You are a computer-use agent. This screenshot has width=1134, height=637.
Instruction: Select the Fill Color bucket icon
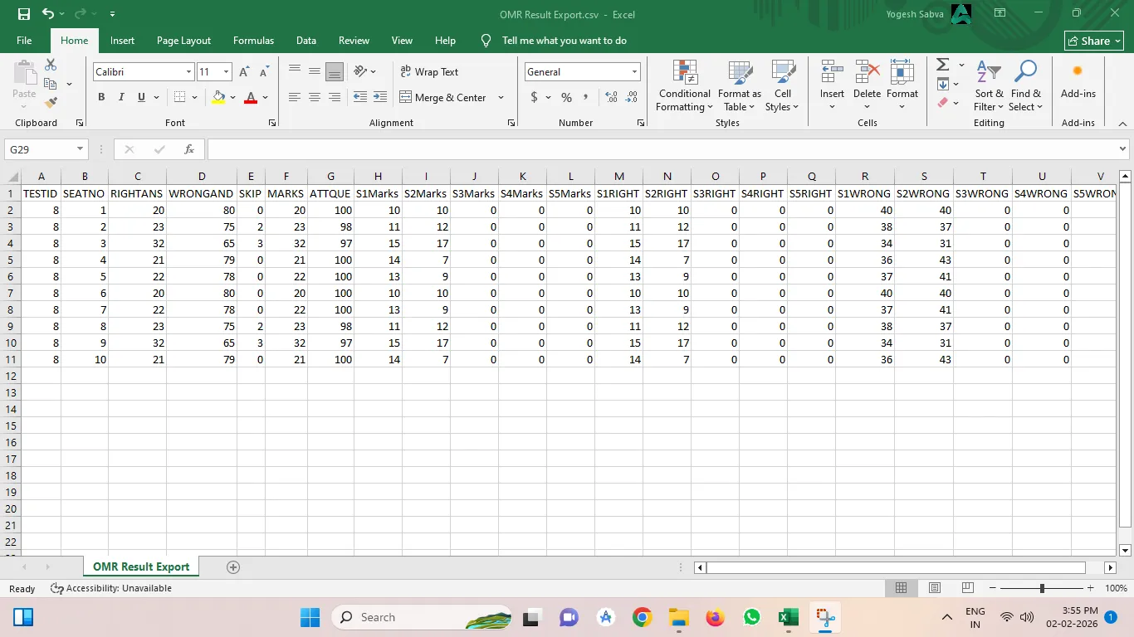coord(218,97)
